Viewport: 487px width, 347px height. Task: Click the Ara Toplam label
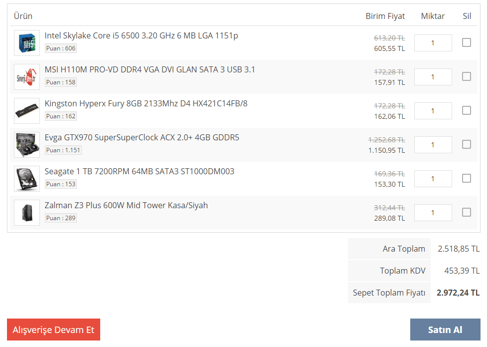(x=404, y=249)
